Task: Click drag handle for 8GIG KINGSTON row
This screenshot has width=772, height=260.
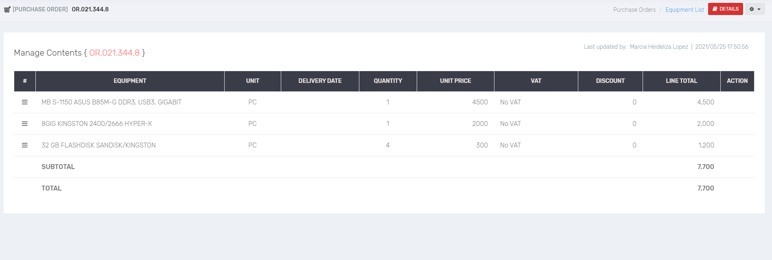Action: click(x=25, y=124)
